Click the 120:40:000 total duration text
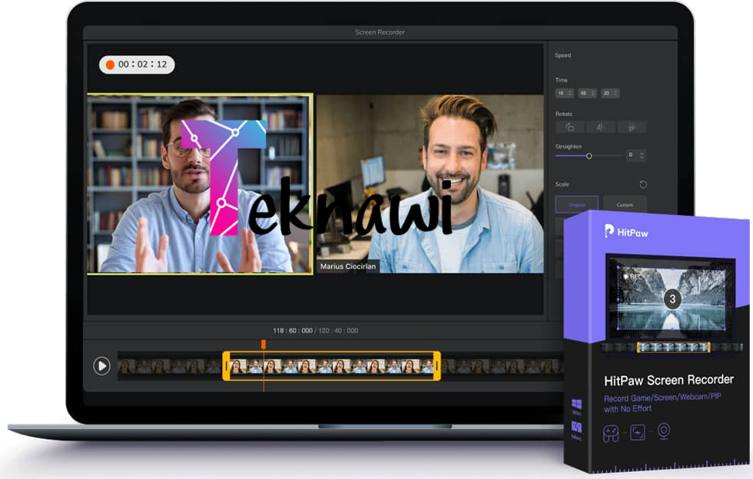 [x=338, y=330]
